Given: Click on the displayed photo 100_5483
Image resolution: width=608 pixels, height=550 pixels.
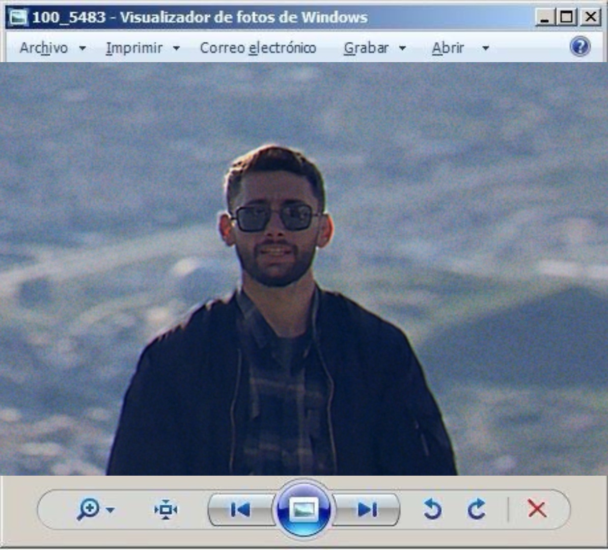Looking at the screenshot, I should [304, 269].
